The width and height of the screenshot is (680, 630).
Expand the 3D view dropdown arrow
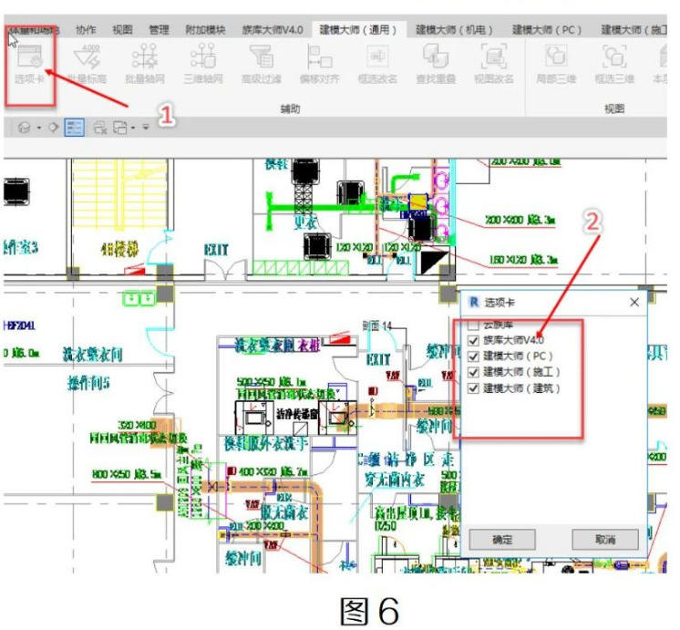point(39,128)
